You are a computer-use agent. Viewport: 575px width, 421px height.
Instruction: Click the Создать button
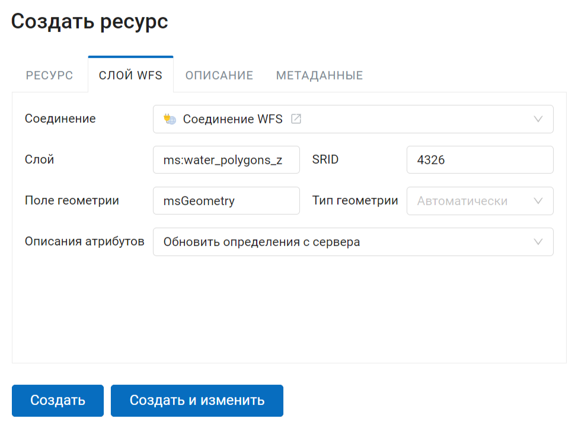(x=57, y=400)
